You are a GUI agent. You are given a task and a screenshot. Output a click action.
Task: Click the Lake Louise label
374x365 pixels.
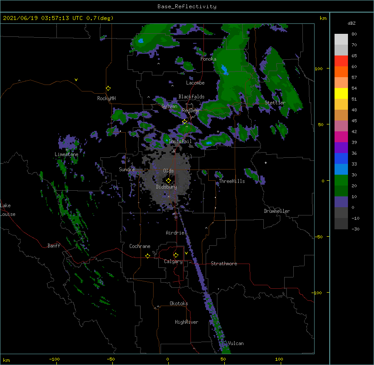(7, 210)
